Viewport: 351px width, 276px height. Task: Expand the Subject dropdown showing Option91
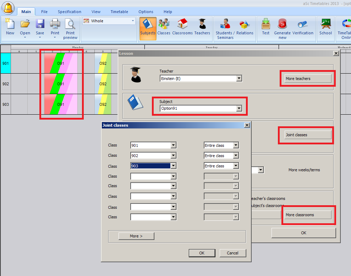[239, 109]
